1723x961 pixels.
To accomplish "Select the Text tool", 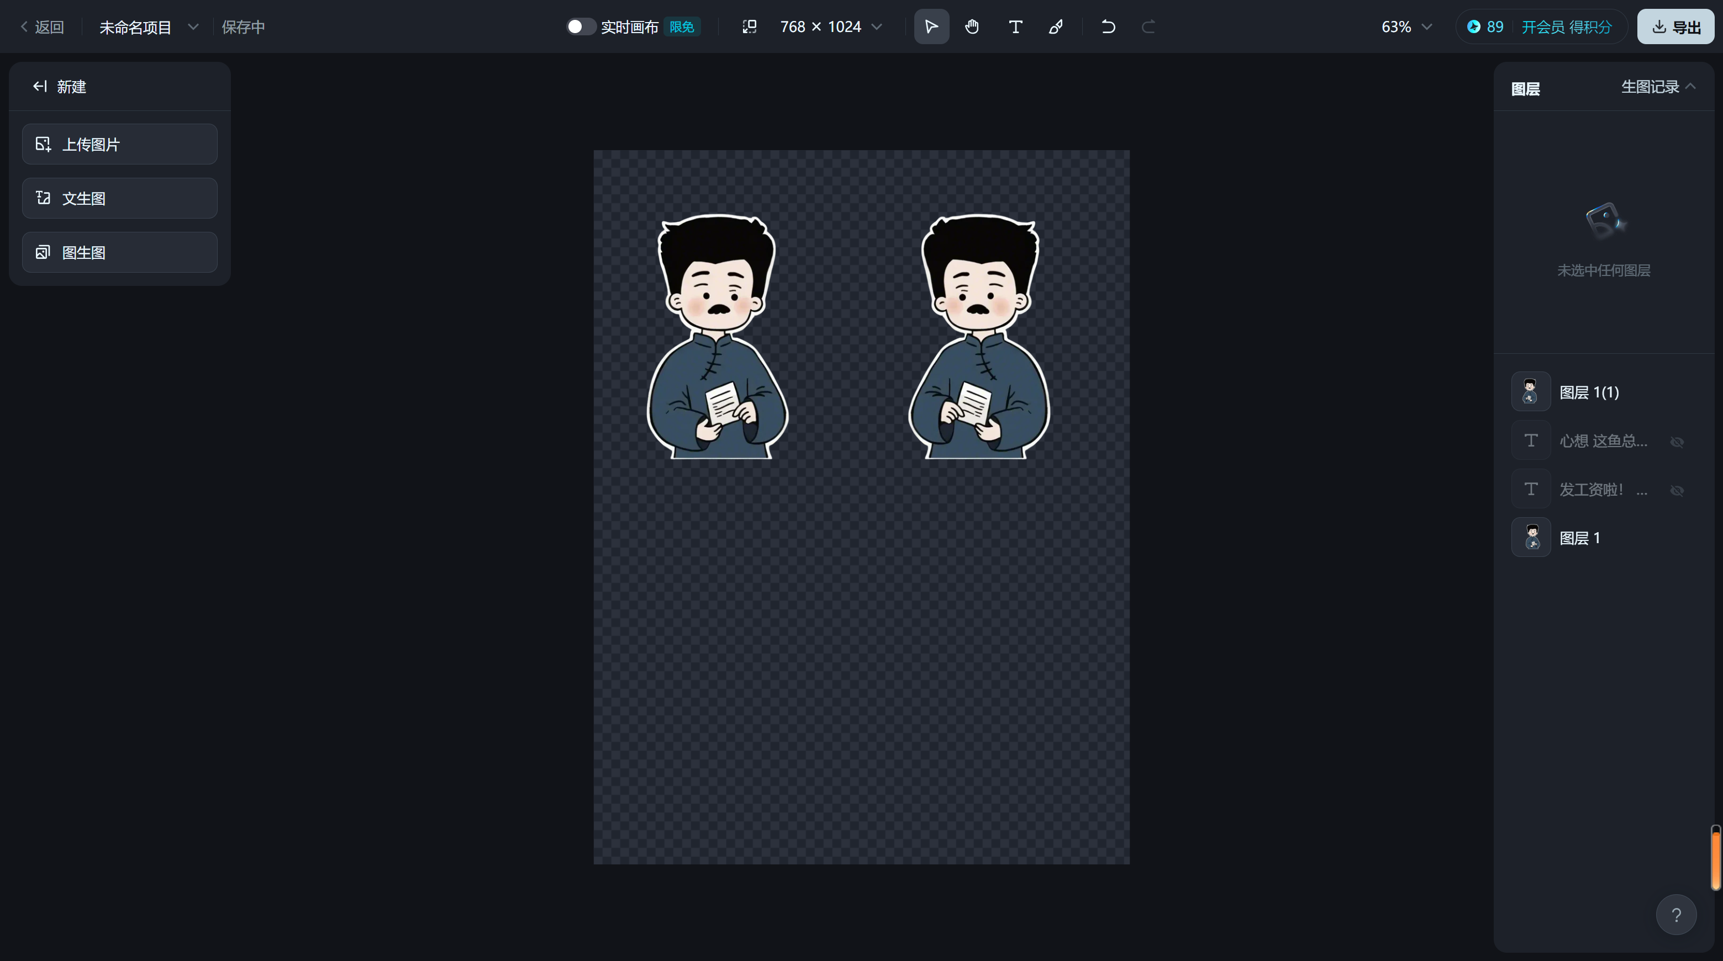I will coord(1015,26).
